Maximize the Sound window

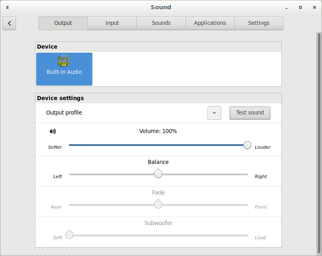point(300,7)
